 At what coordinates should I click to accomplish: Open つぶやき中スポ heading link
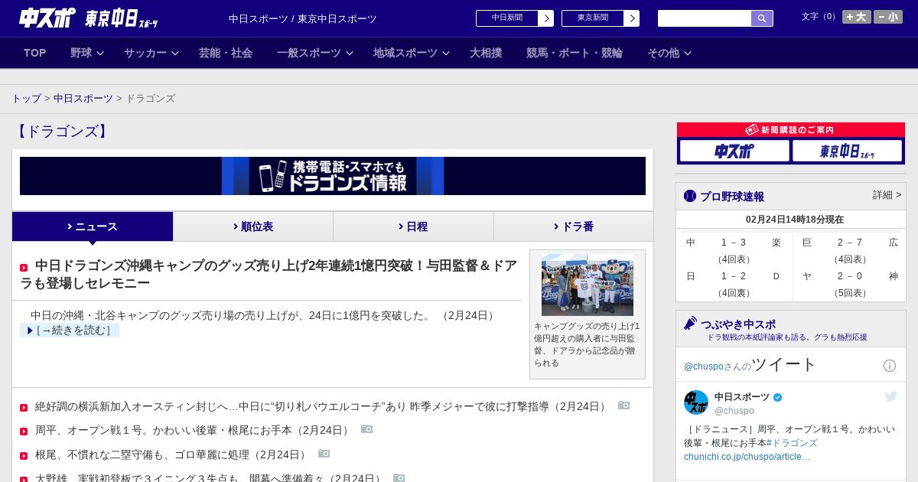(x=738, y=324)
